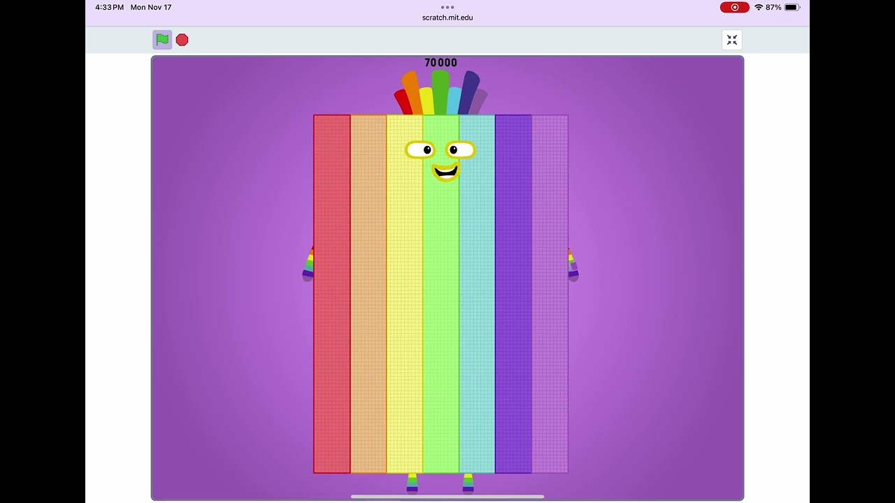Tap the home indicator bar at the bottom

pyautogui.click(x=447, y=497)
